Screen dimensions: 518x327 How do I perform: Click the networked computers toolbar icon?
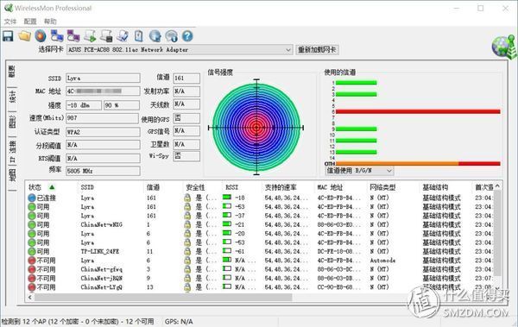pos(57,36)
